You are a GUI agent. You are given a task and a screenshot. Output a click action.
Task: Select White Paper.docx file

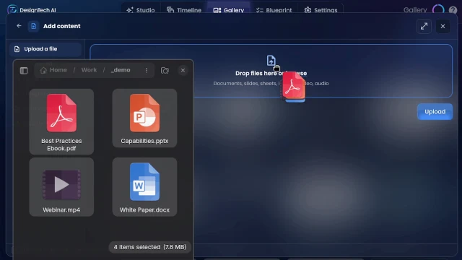tap(144, 186)
